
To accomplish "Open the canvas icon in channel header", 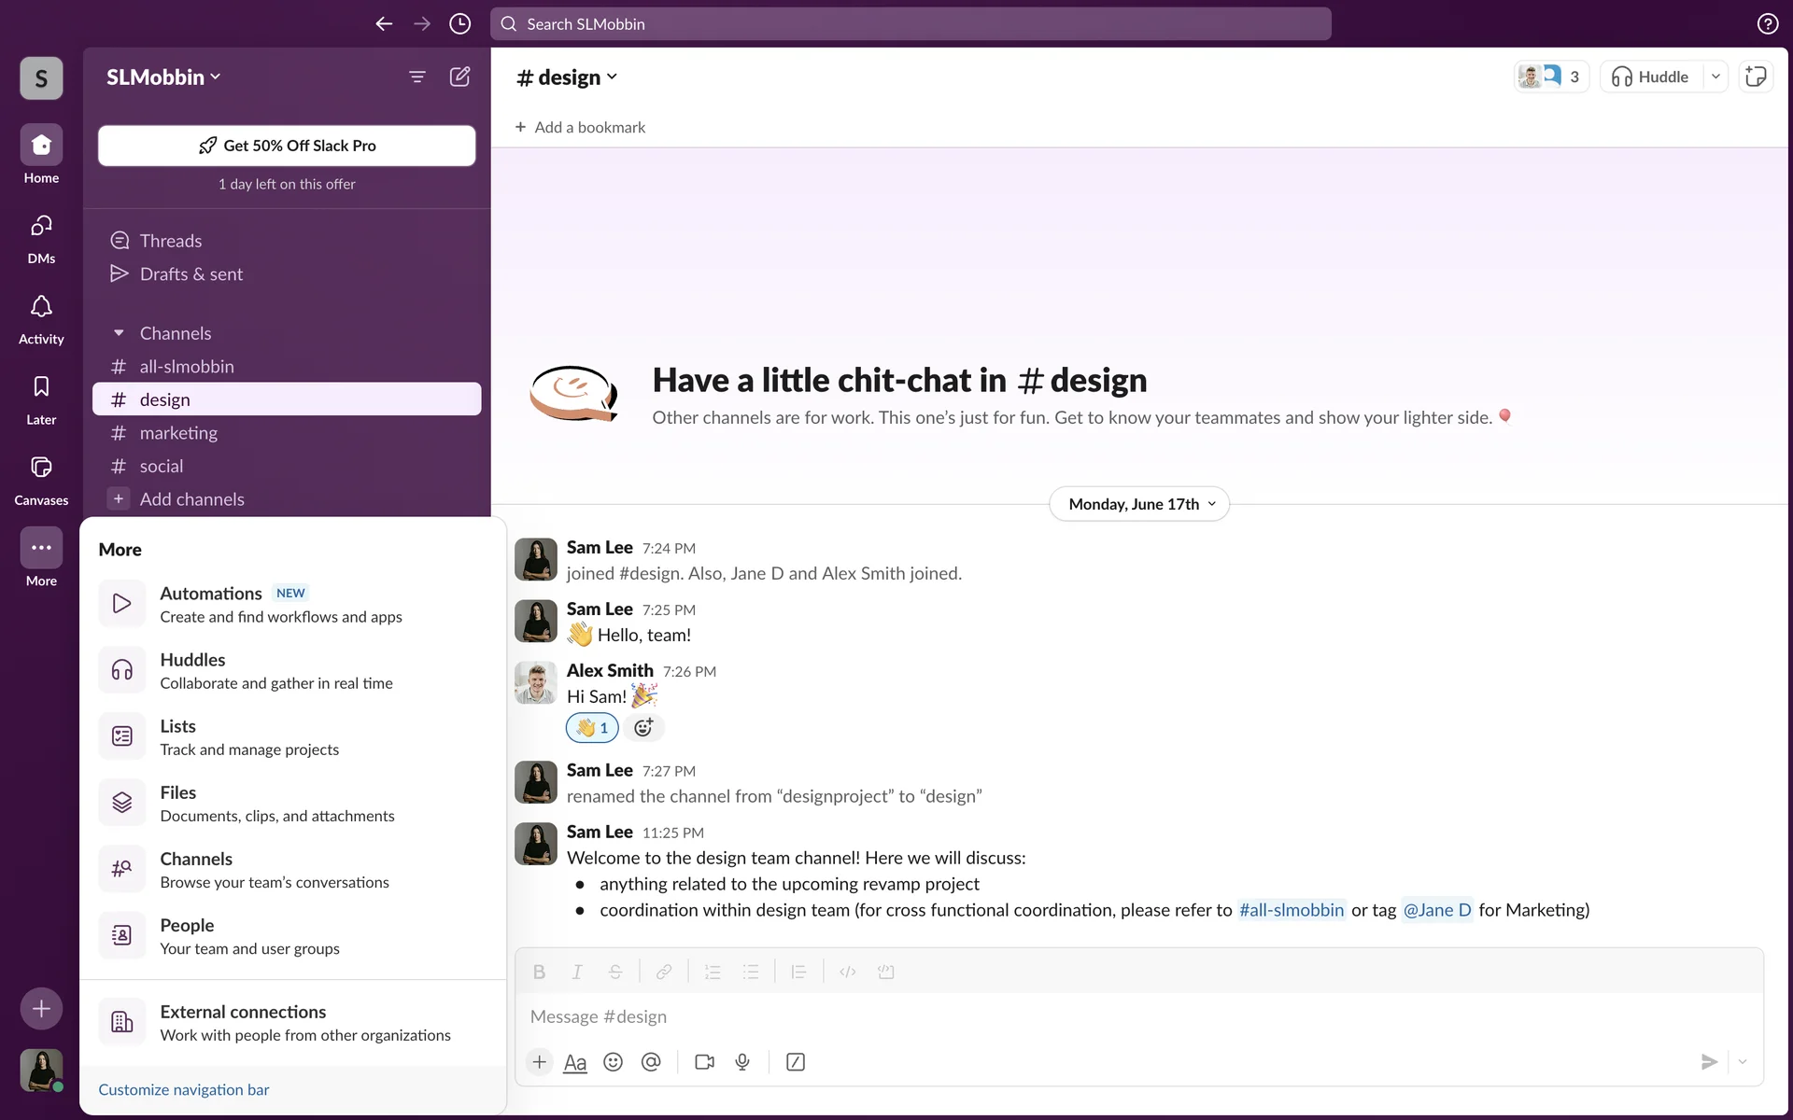I will (x=1756, y=77).
